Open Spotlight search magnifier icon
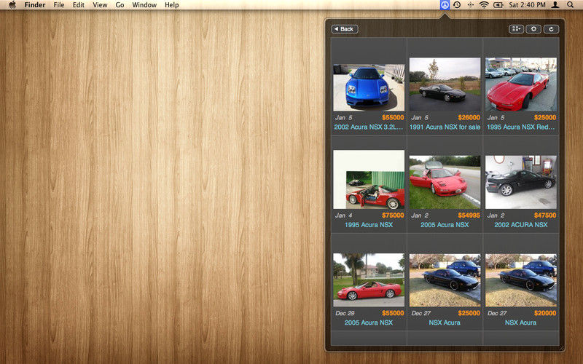The width and height of the screenshot is (583, 364). (x=570, y=5)
